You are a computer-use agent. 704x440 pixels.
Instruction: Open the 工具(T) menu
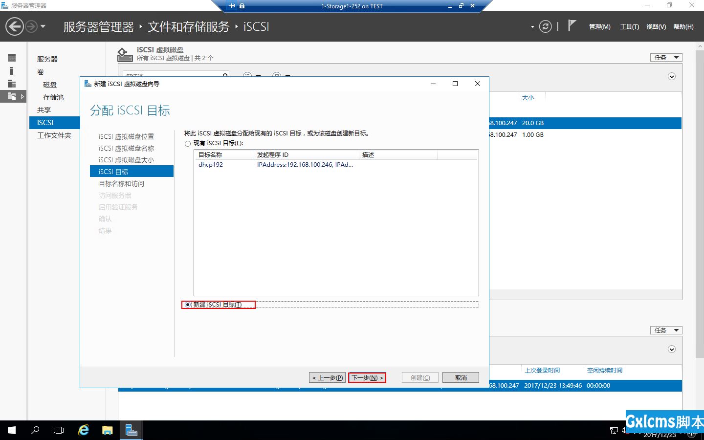(629, 27)
